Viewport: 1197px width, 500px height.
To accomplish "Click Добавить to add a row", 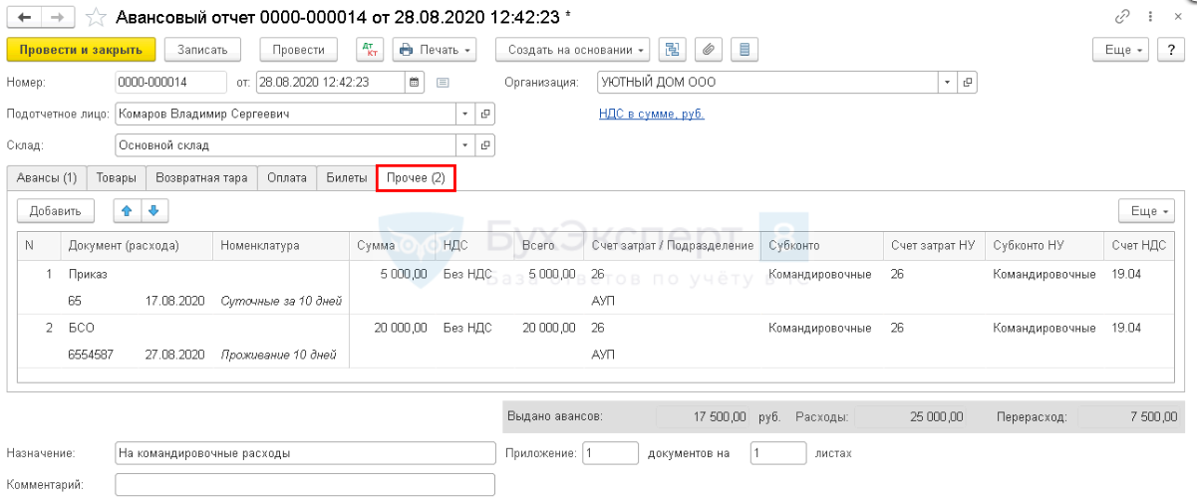I will coord(56,210).
